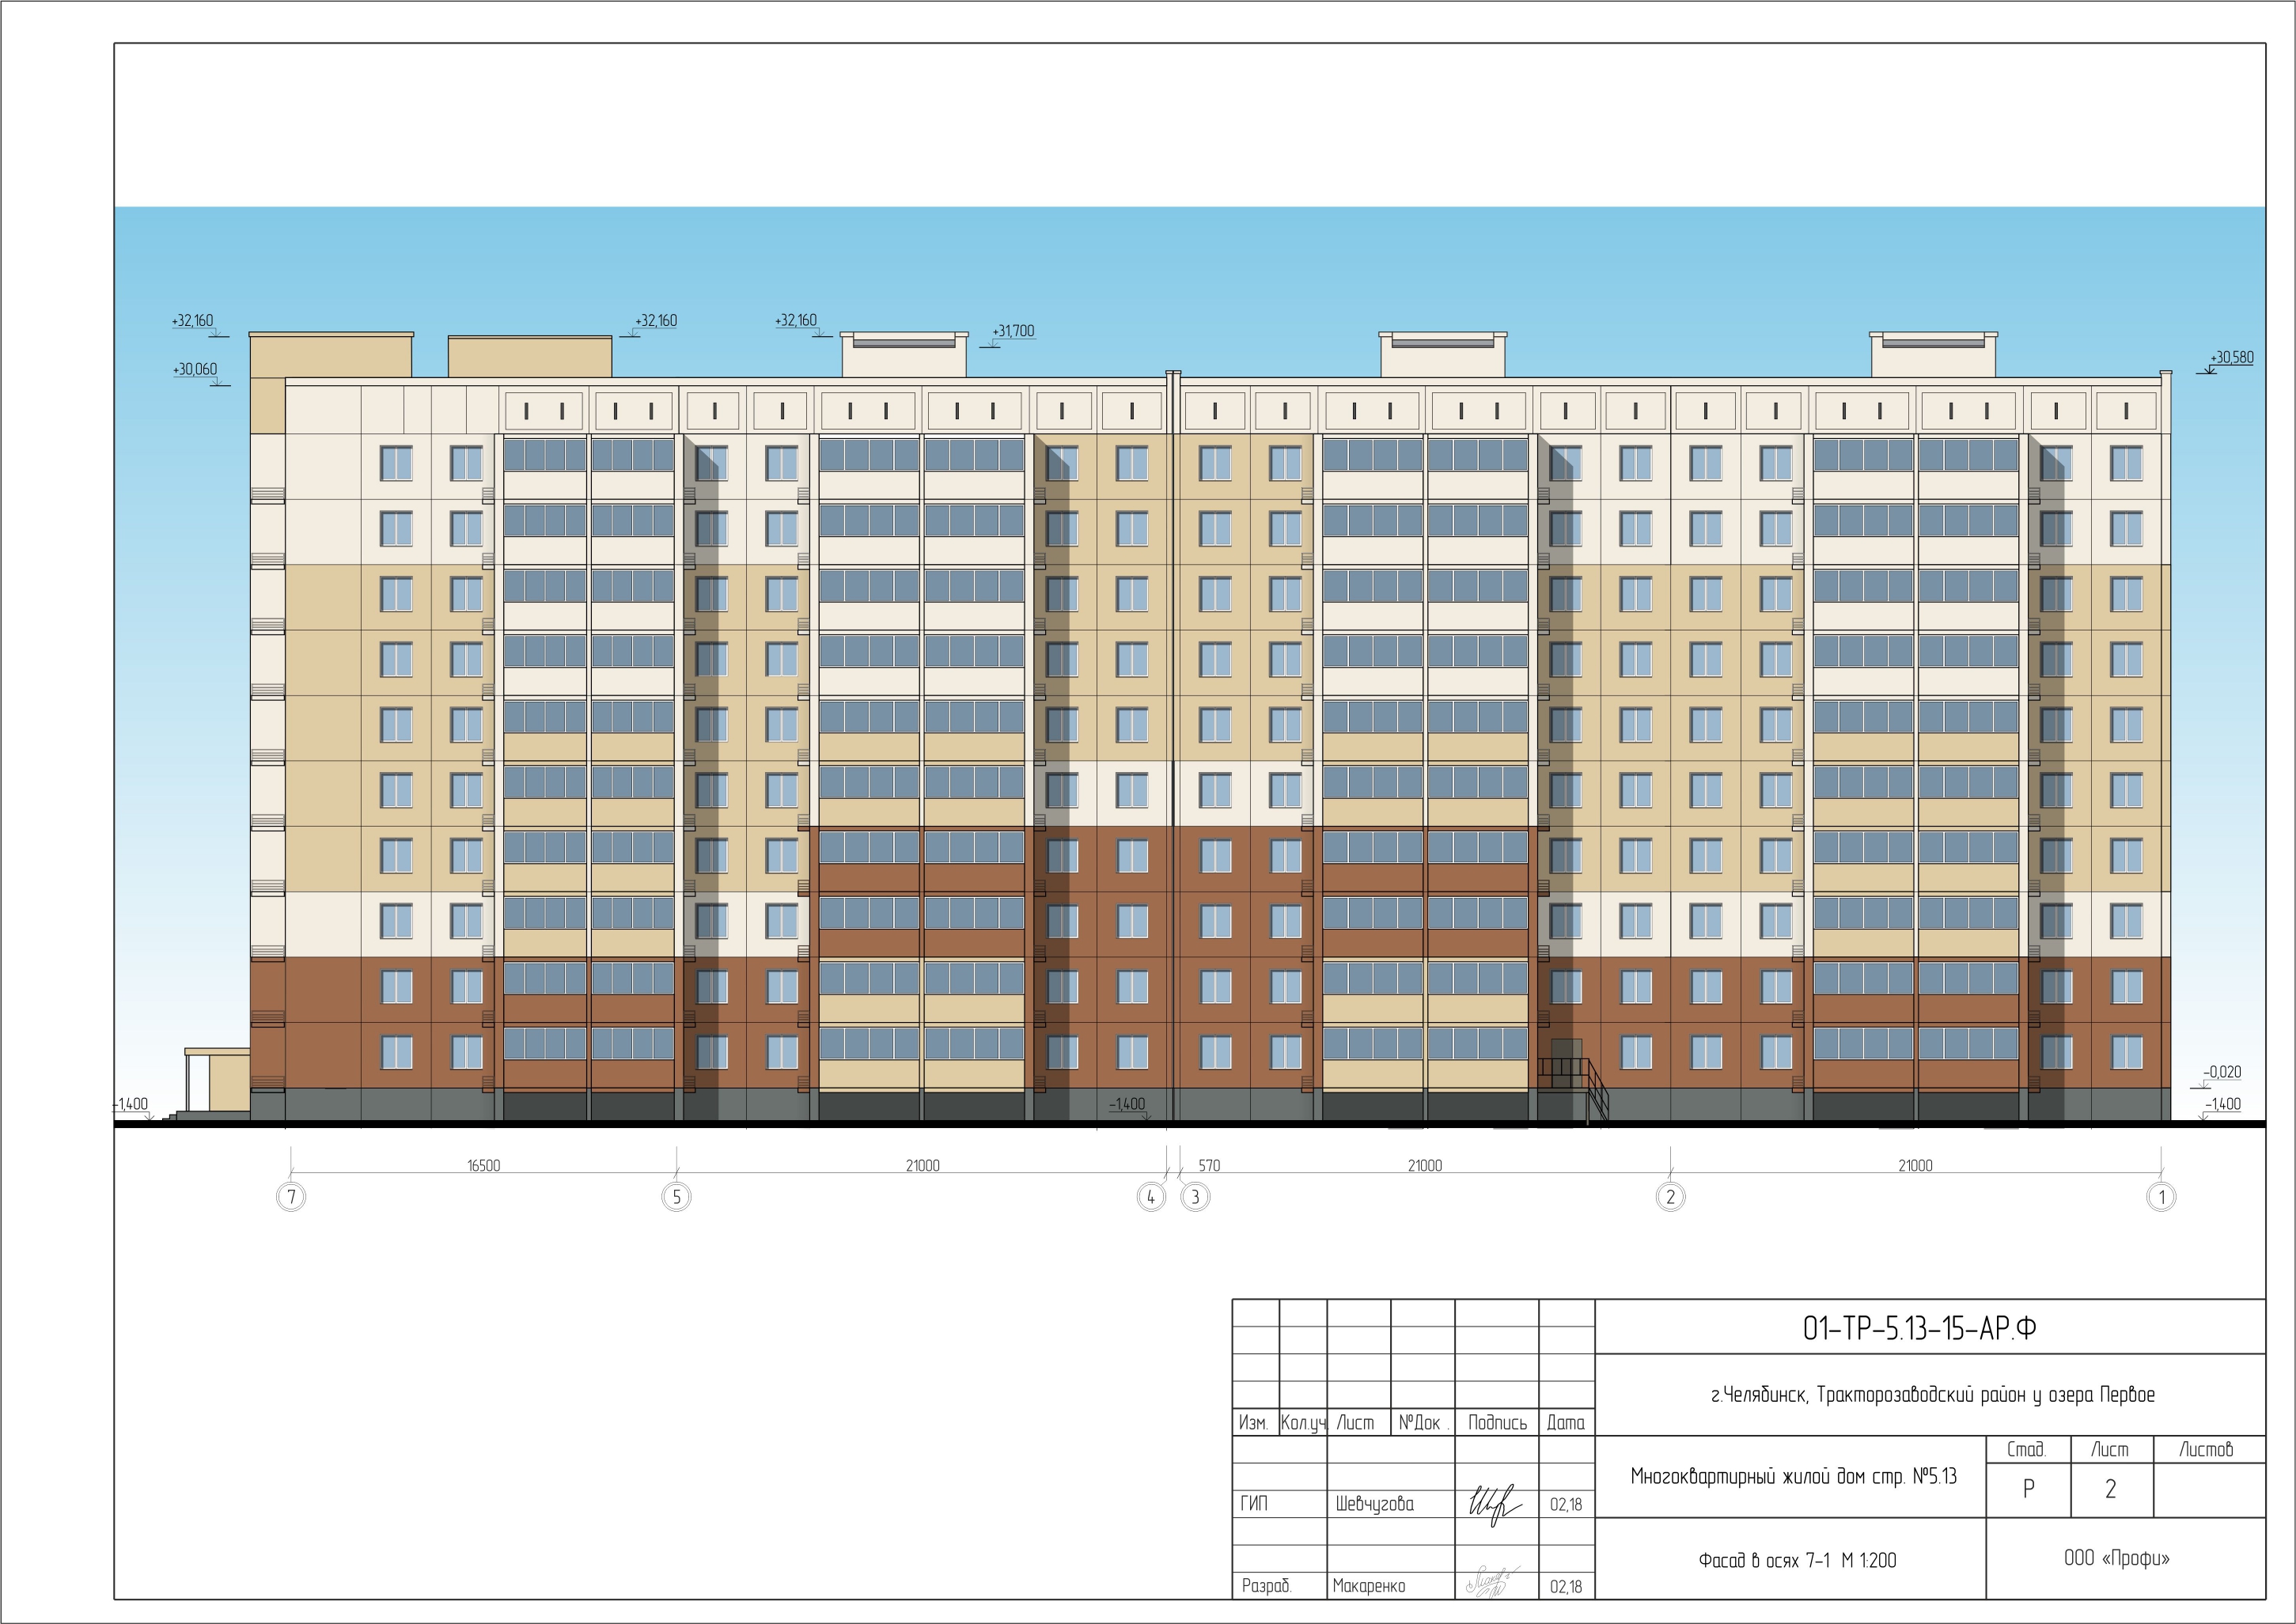Viewport: 2296px width, 1624px height.
Task: Click the "Стад." column header
Action: pos(2027,1449)
